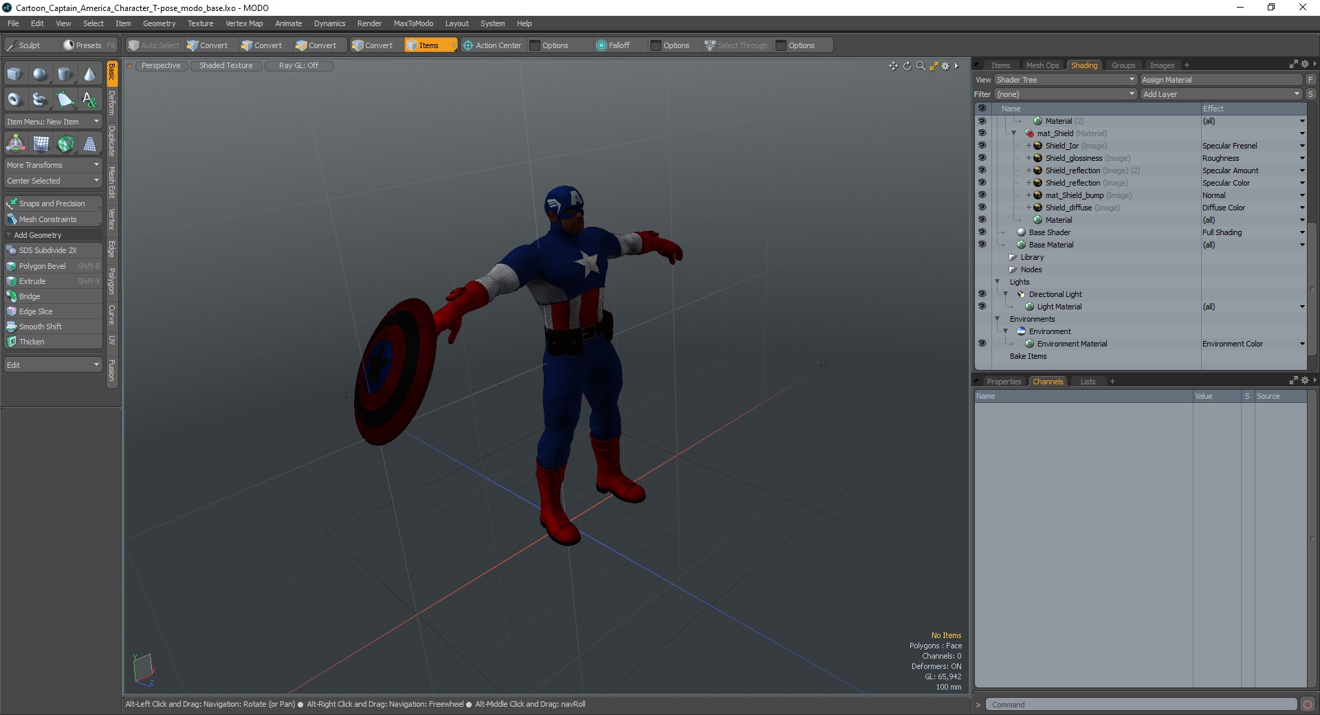1320x715 pixels.
Task: Toggle Base Shader visibility eye
Action: [982, 232]
